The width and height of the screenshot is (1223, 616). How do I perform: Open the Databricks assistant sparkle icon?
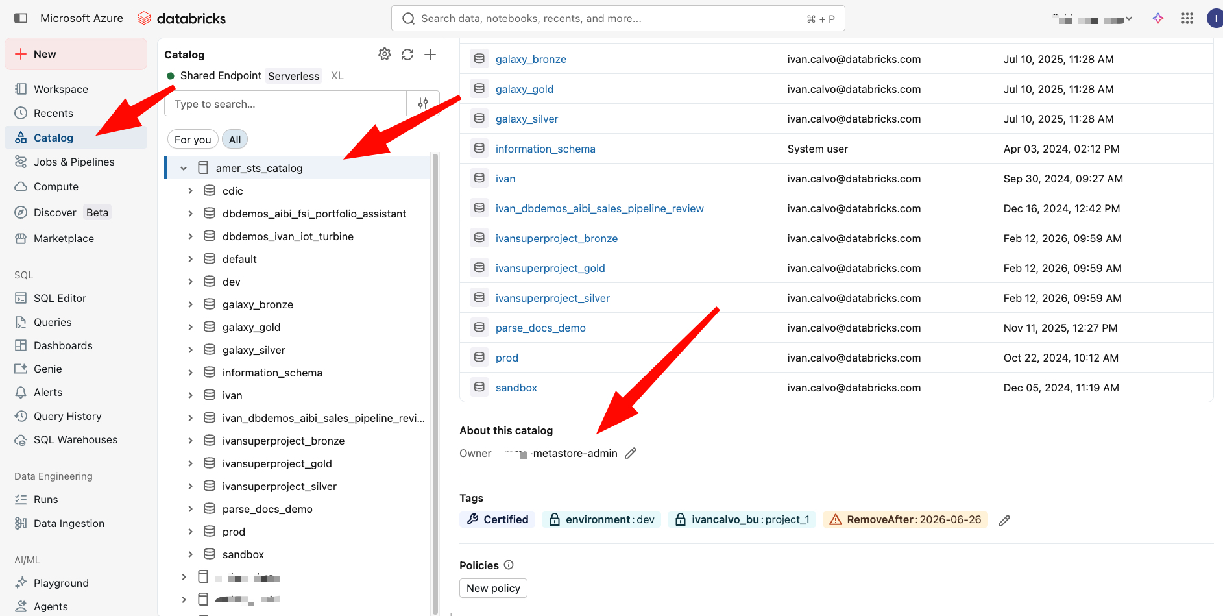tap(1158, 18)
